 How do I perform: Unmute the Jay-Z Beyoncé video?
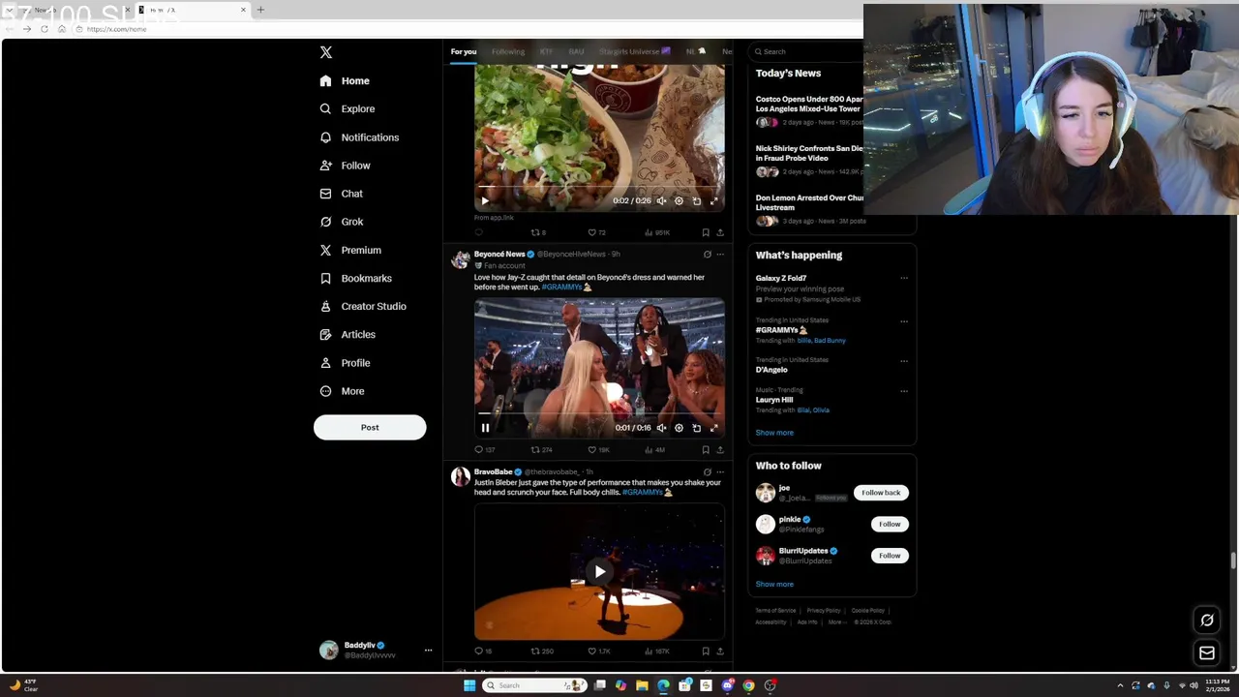661,428
